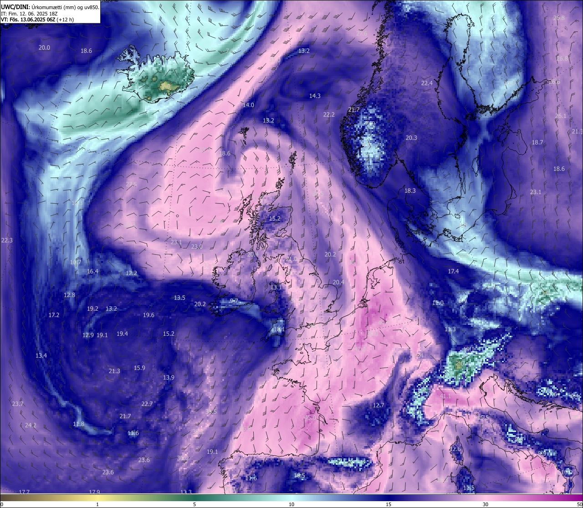
Task: Click the 19.4 value on the map
Action: tap(122, 334)
